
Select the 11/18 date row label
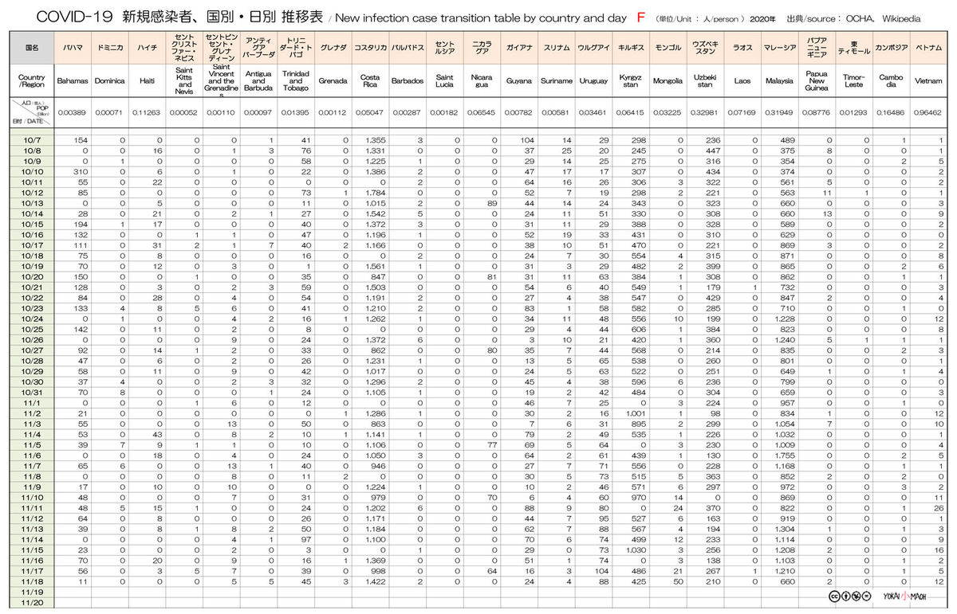tap(33, 581)
